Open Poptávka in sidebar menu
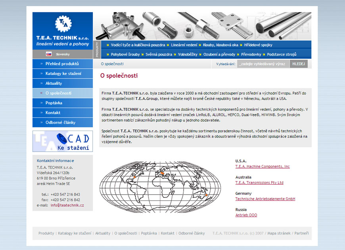Image resolution: width=345 pixels, height=250 pixels. tap(63, 103)
